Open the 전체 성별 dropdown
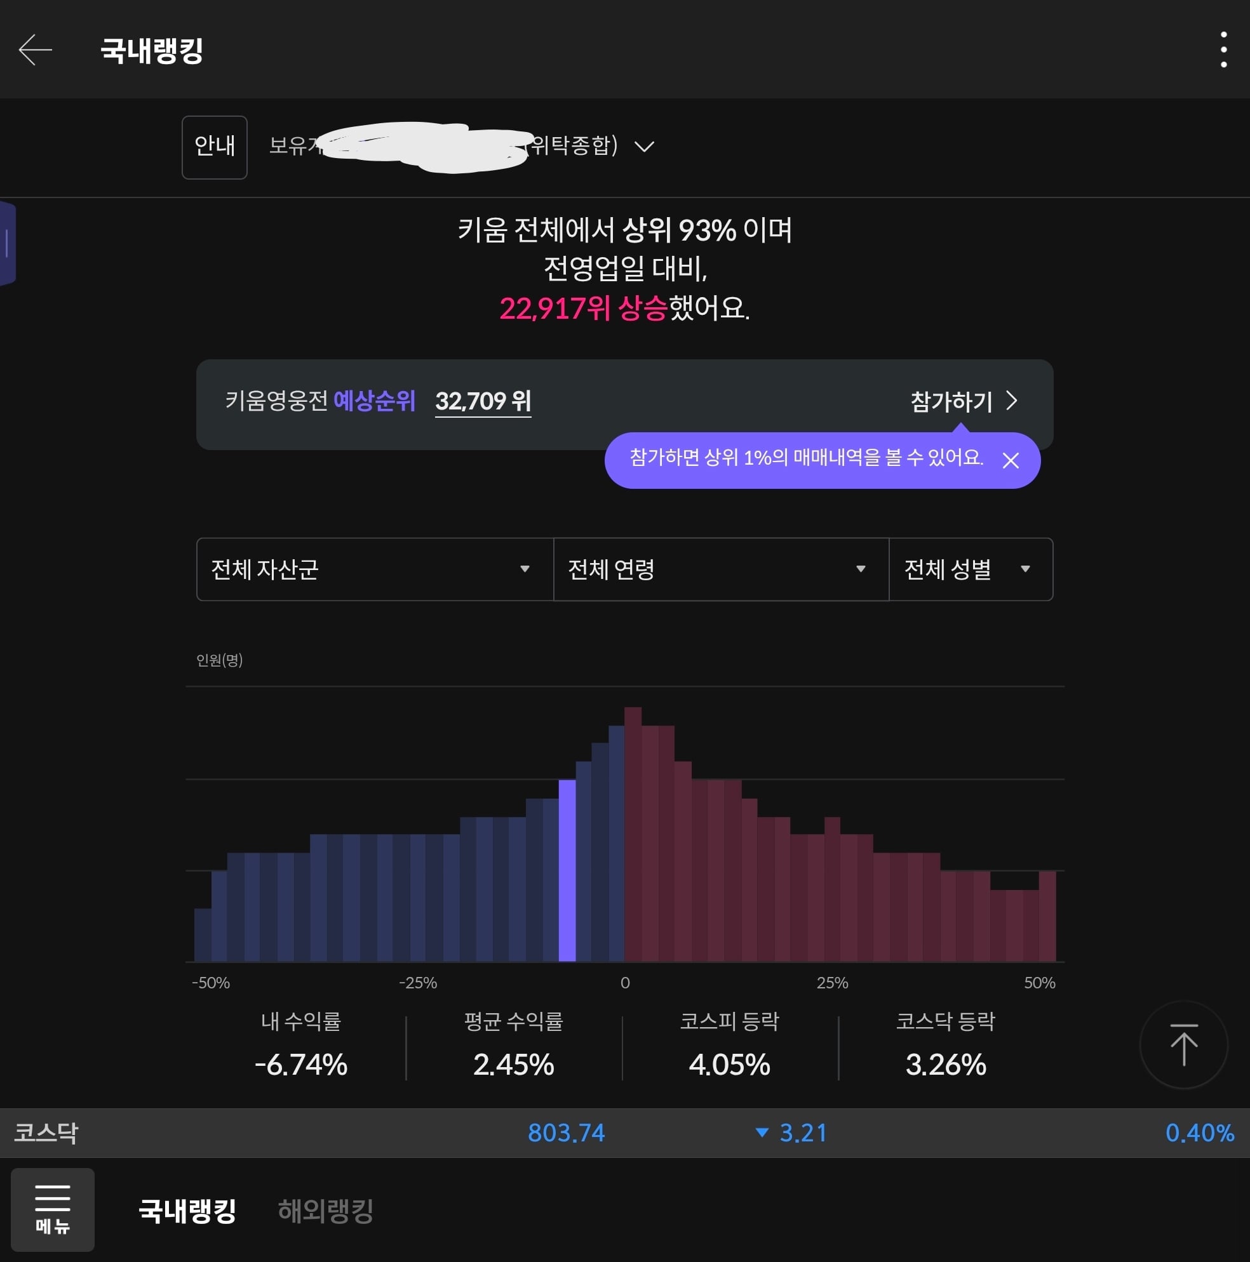Viewport: 1250px width, 1262px height. [971, 569]
